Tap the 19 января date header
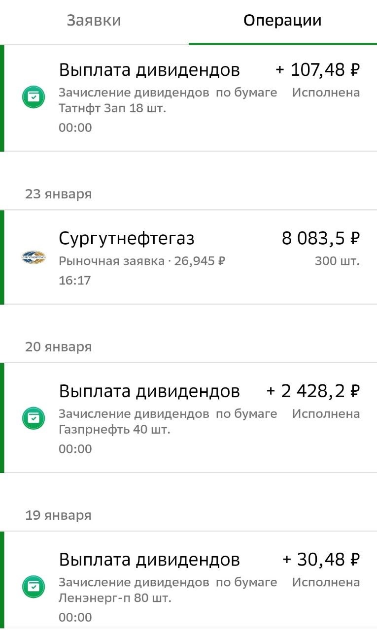 pyautogui.click(x=58, y=515)
